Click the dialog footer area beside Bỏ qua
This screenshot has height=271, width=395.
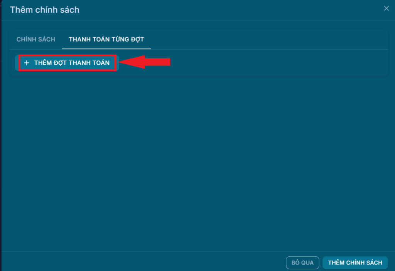pyautogui.click(x=154, y=262)
